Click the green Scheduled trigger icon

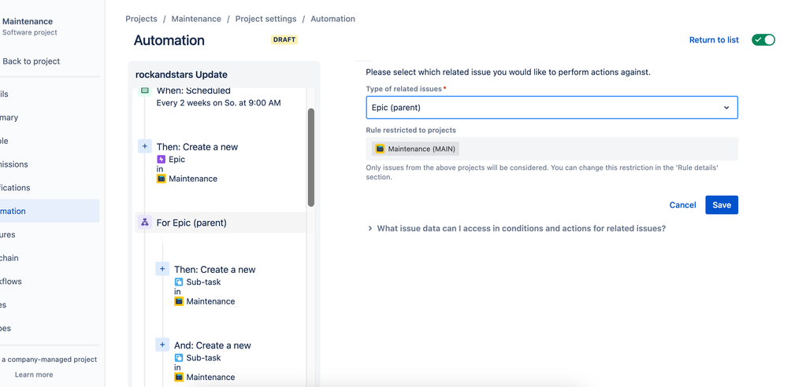144,90
